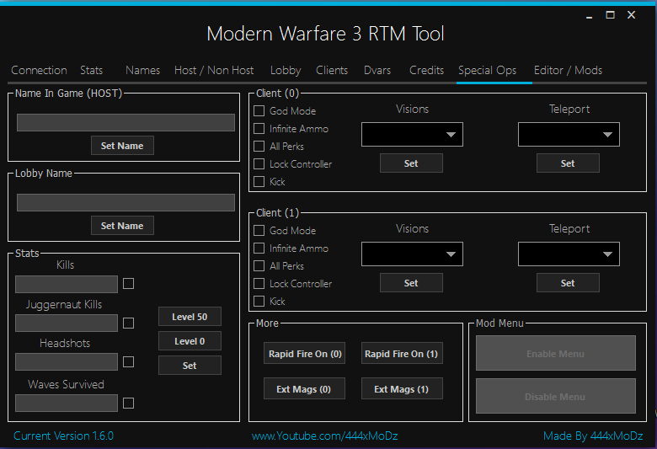The image size is (657, 449).
Task: Click the Enable Menu button
Action: 556,353
